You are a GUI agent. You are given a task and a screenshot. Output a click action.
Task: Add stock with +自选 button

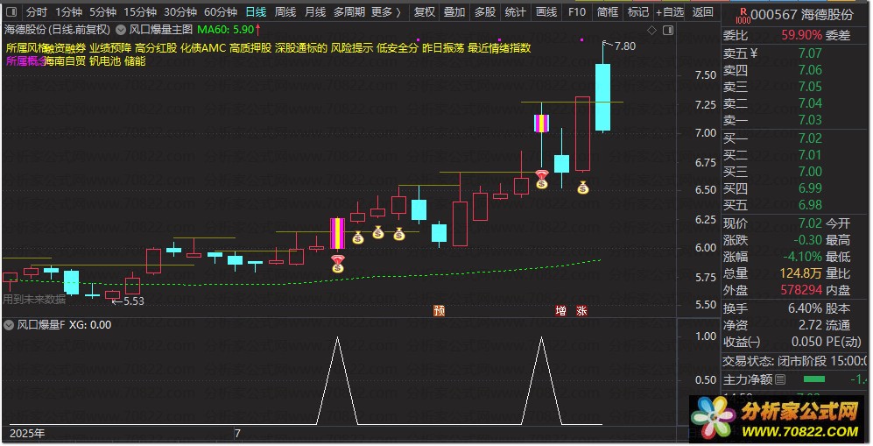click(x=670, y=11)
